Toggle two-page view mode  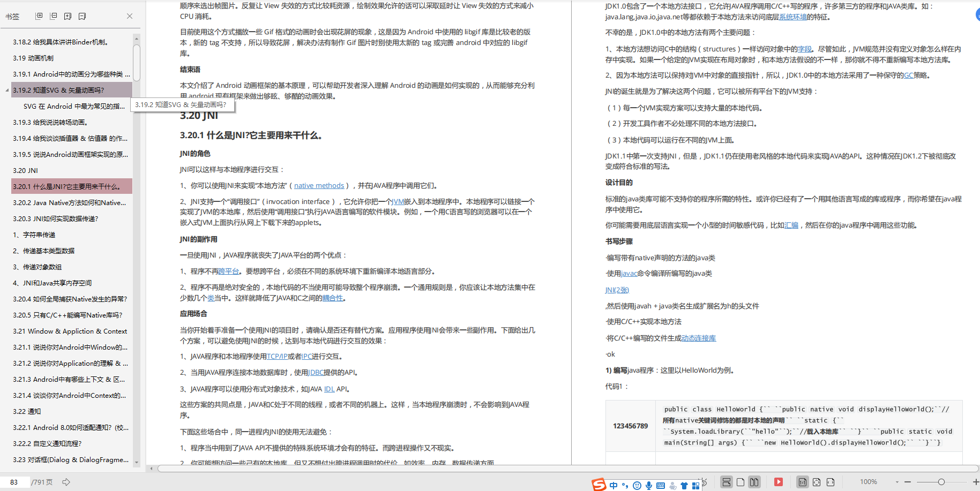coord(754,482)
